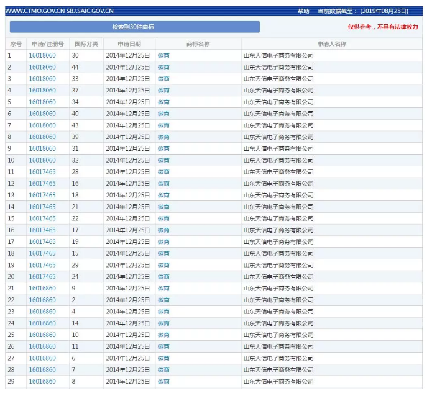The image size is (432, 396).
Task: Click the 检索到30件商标 result bar
Action: pyautogui.click(x=134, y=27)
